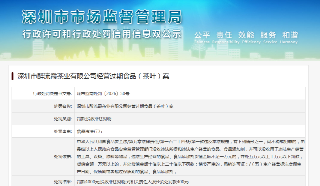This screenshot has width=320, height=186.
Task: Click the 效能 Efficiency slogan
Action: click(x=251, y=37)
